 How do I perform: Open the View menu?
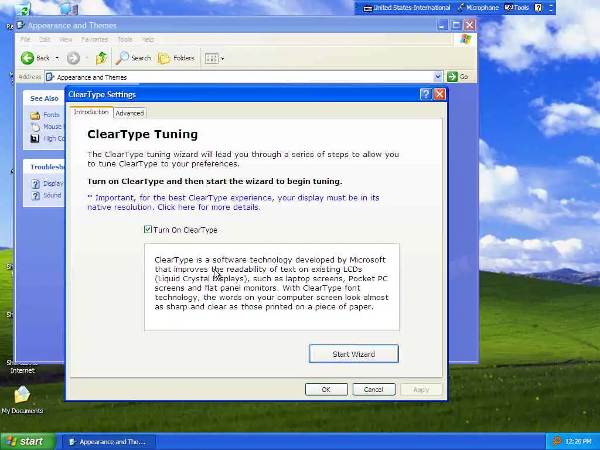click(x=66, y=39)
